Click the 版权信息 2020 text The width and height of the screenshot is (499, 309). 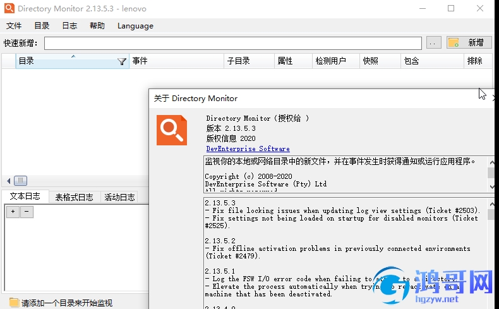point(231,138)
